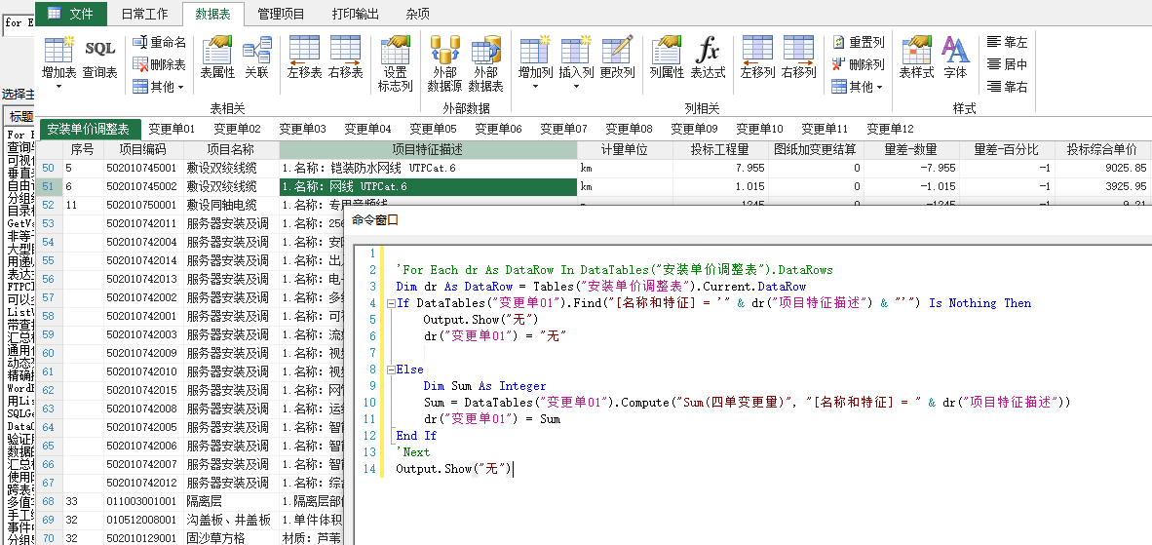1152x545 pixels.
Task: Expand the 增加表 dropdown arrow
Action: [x=58, y=88]
